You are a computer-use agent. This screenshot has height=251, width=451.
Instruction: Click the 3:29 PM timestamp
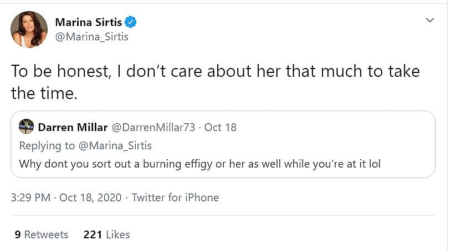(x=30, y=197)
